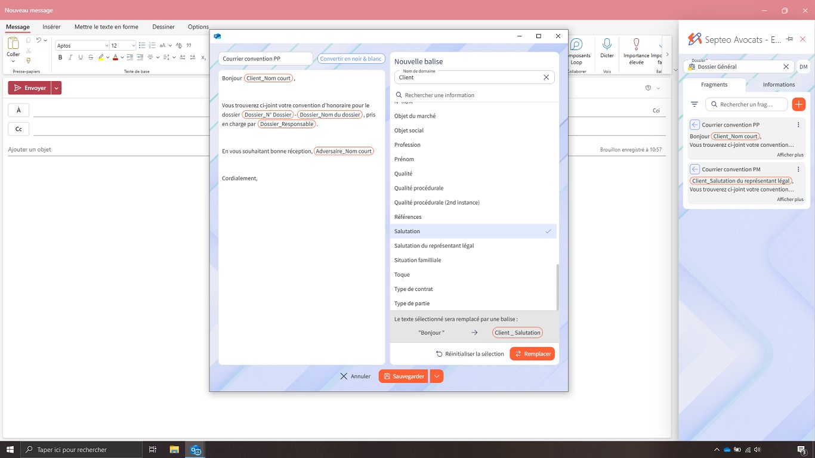Select the format painter brush icon
Screen dimensions: 815x458
click(28, 60)
